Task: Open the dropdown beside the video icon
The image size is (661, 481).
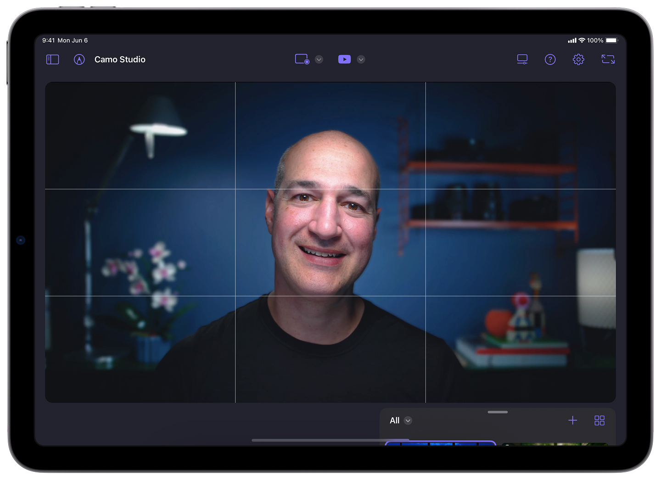Action: [361, 60]
